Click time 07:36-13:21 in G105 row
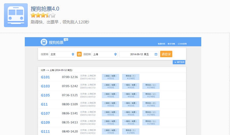 (70, 95)
